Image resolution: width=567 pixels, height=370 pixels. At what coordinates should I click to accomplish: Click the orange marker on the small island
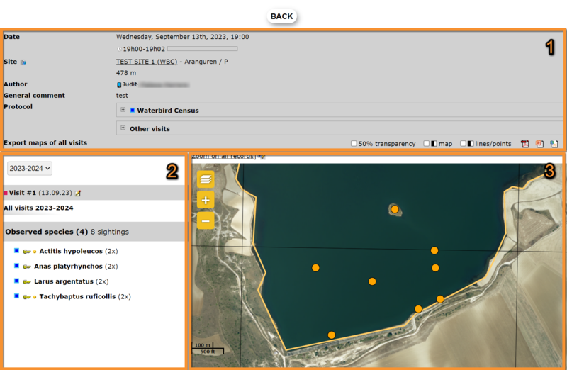[395, 209]
